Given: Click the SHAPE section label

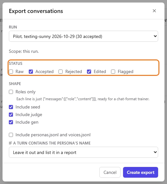Looking at the screenshot, I should point(15,84).
